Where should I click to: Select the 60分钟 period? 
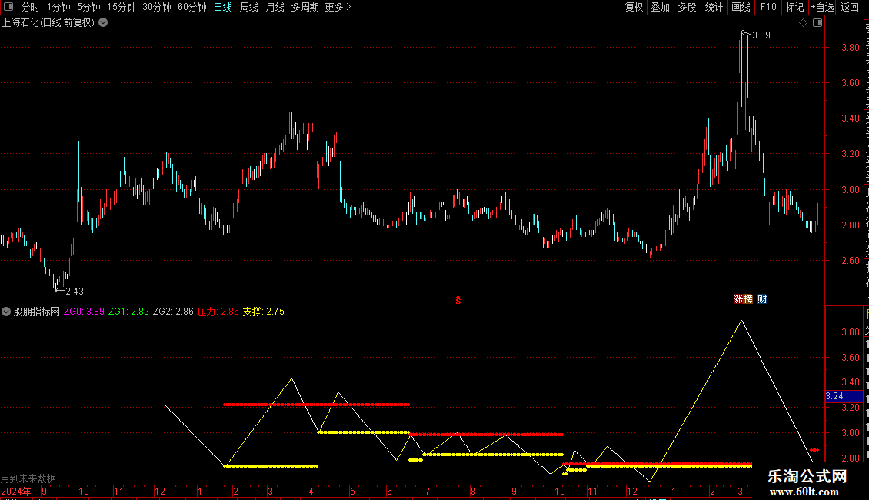coord(192,7)
